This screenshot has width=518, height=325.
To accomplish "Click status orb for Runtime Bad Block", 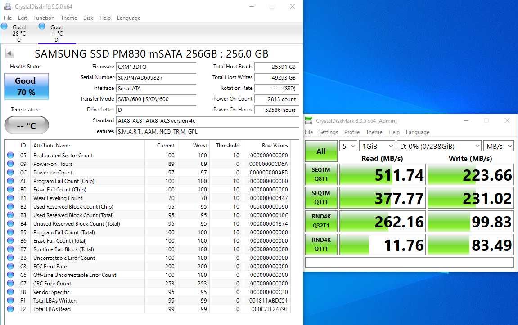I will click(x=10, y=249).
